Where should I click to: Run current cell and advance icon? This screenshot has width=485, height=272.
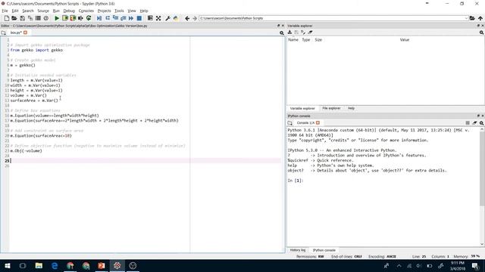[x=73, y=18]
